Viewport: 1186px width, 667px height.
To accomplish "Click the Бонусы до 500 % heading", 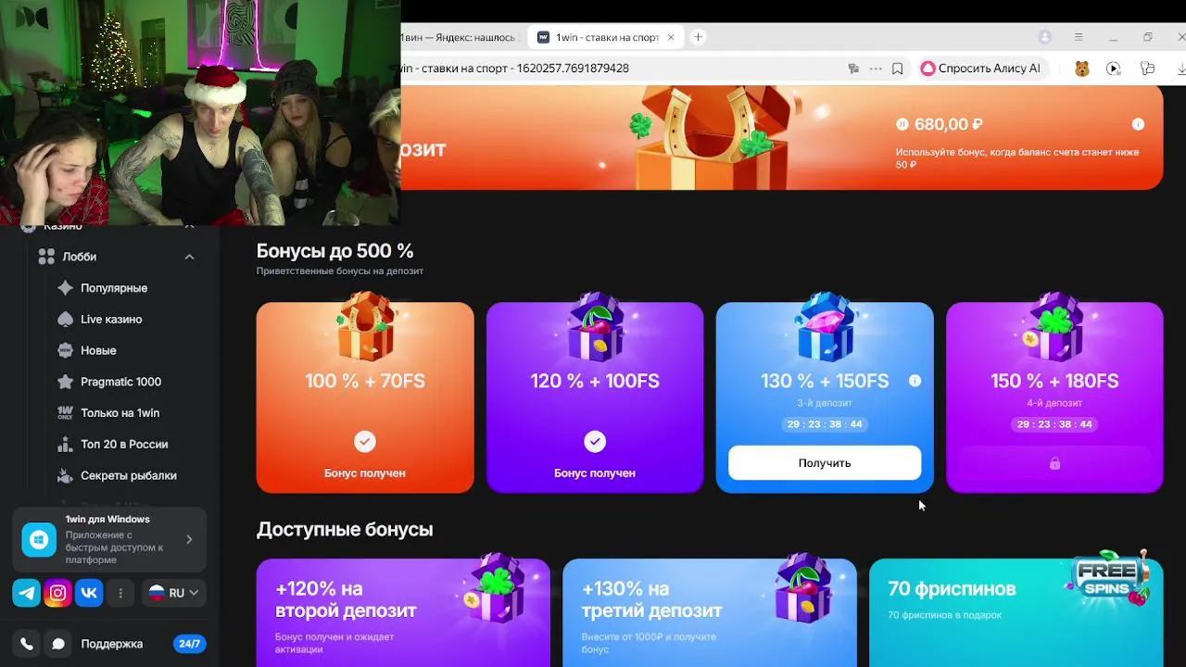I will point(334,251).
